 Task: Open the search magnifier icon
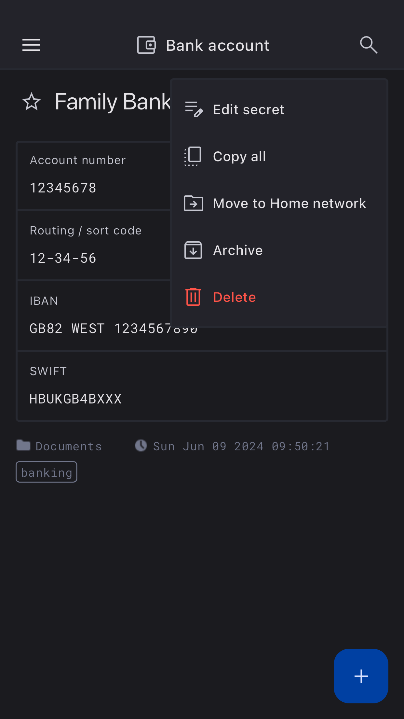coord(369,45)
